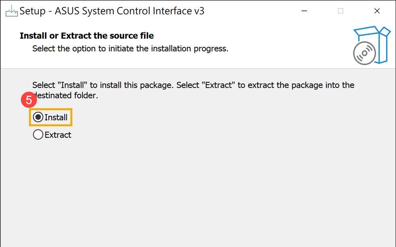Click the "Extract" option label text
Image resolution: width=396 pixels, height=247 pixels.
(x=58, y=135)
